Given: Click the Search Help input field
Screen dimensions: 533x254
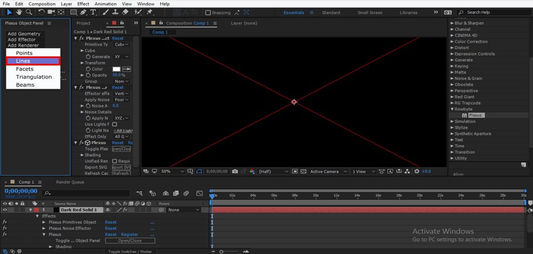Looking at the screenshot, I should (494, 13).
